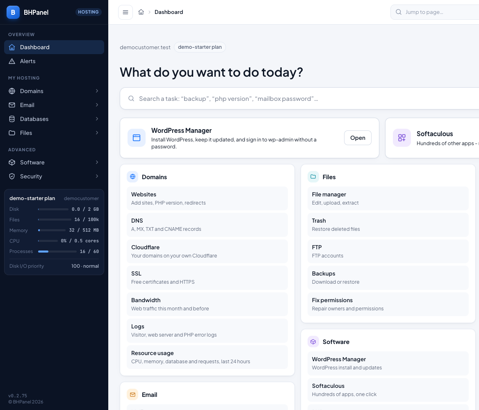Open WordPress Manager in the Software card
This screenshot has height=410, width=479.
click(388, 363)
